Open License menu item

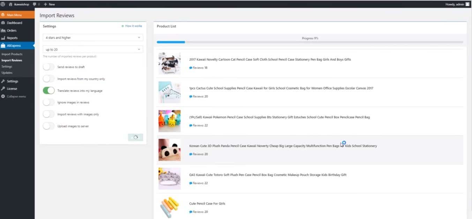pyautogui.click(x=17, y=89)
